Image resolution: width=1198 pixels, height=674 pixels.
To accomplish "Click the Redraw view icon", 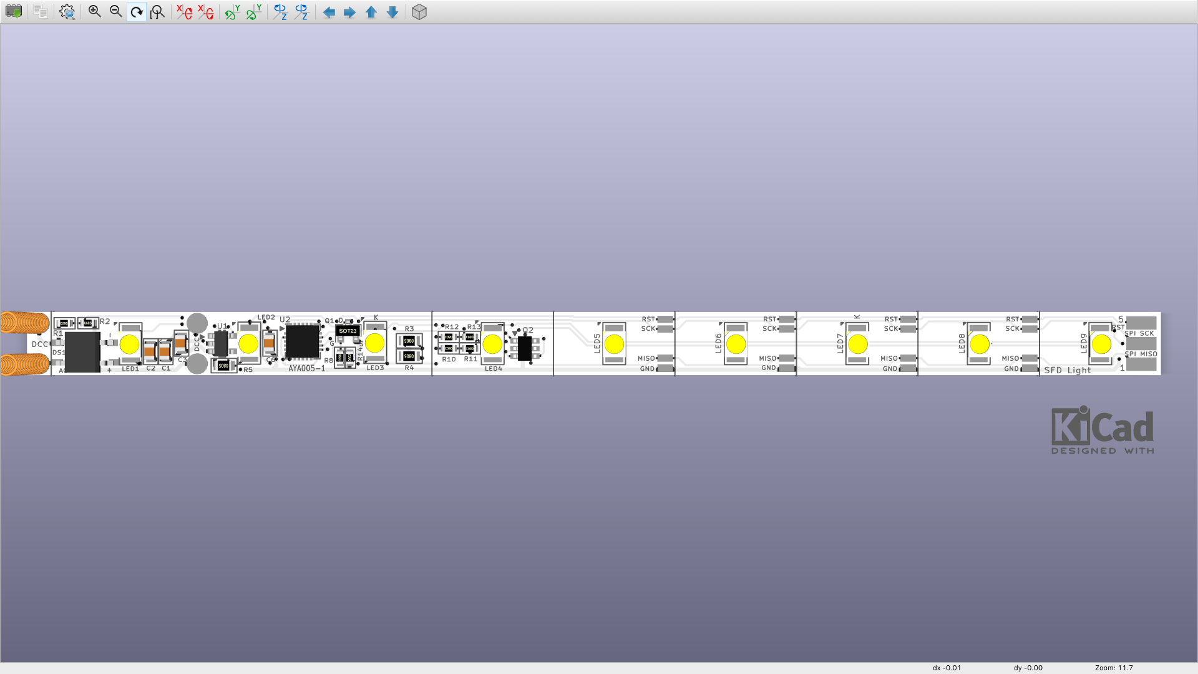I will pyautogui.click(x=137, y=12).
